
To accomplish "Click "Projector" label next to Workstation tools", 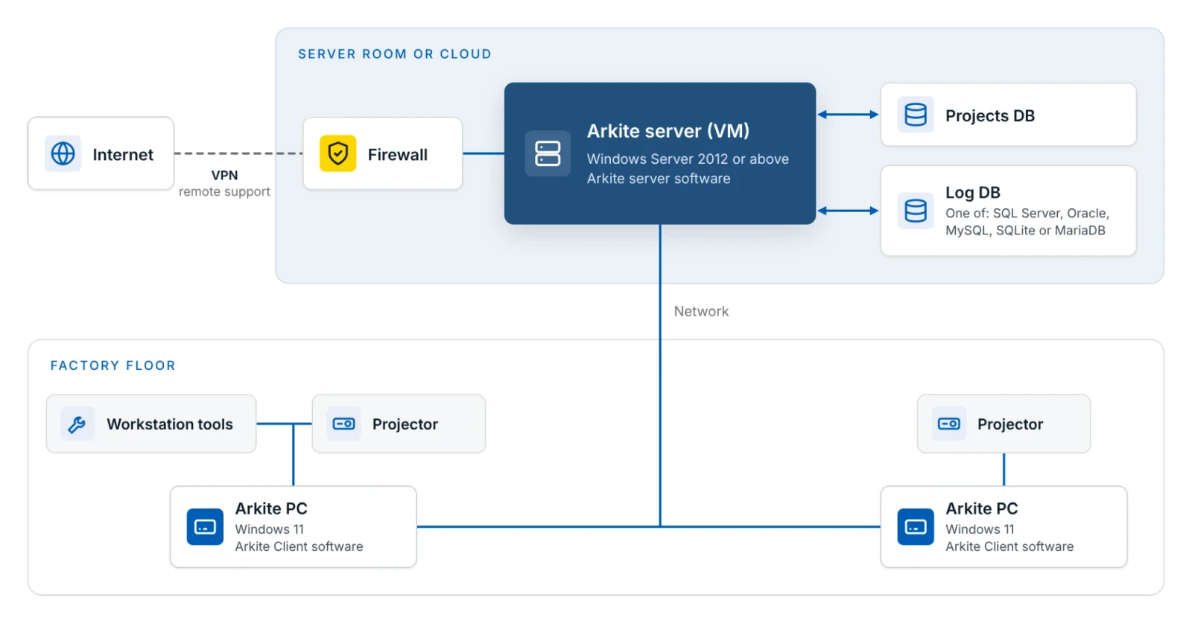I will [x=405, y=424].
